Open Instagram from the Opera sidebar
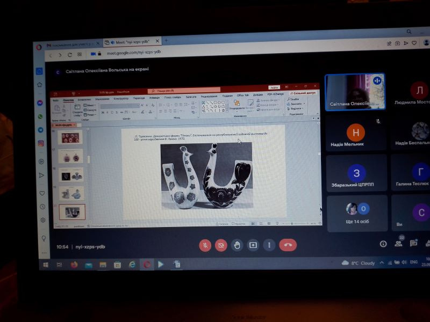Viewport: 430px width, 322px height. 41,143
